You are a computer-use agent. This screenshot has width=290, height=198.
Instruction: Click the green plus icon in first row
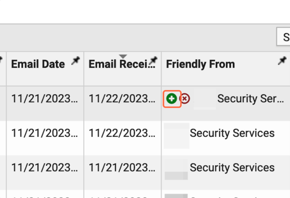pyautogui.click(x=172, y=99)
